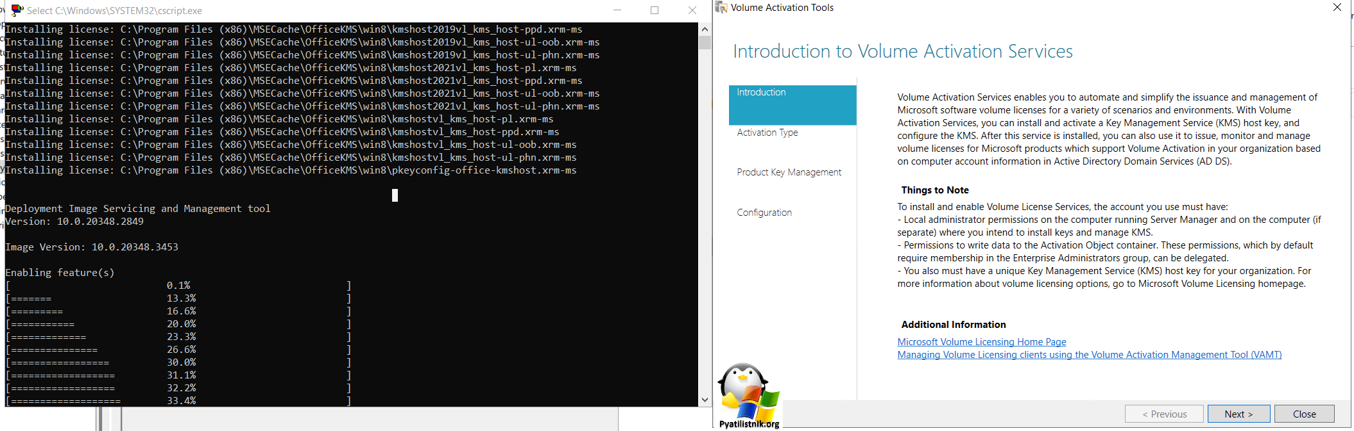This screenshot has width=1354, height=431.
Task: Click the kmshostvl_kms_host-ul-oob.xrm-ms license line
Action: 291,145
